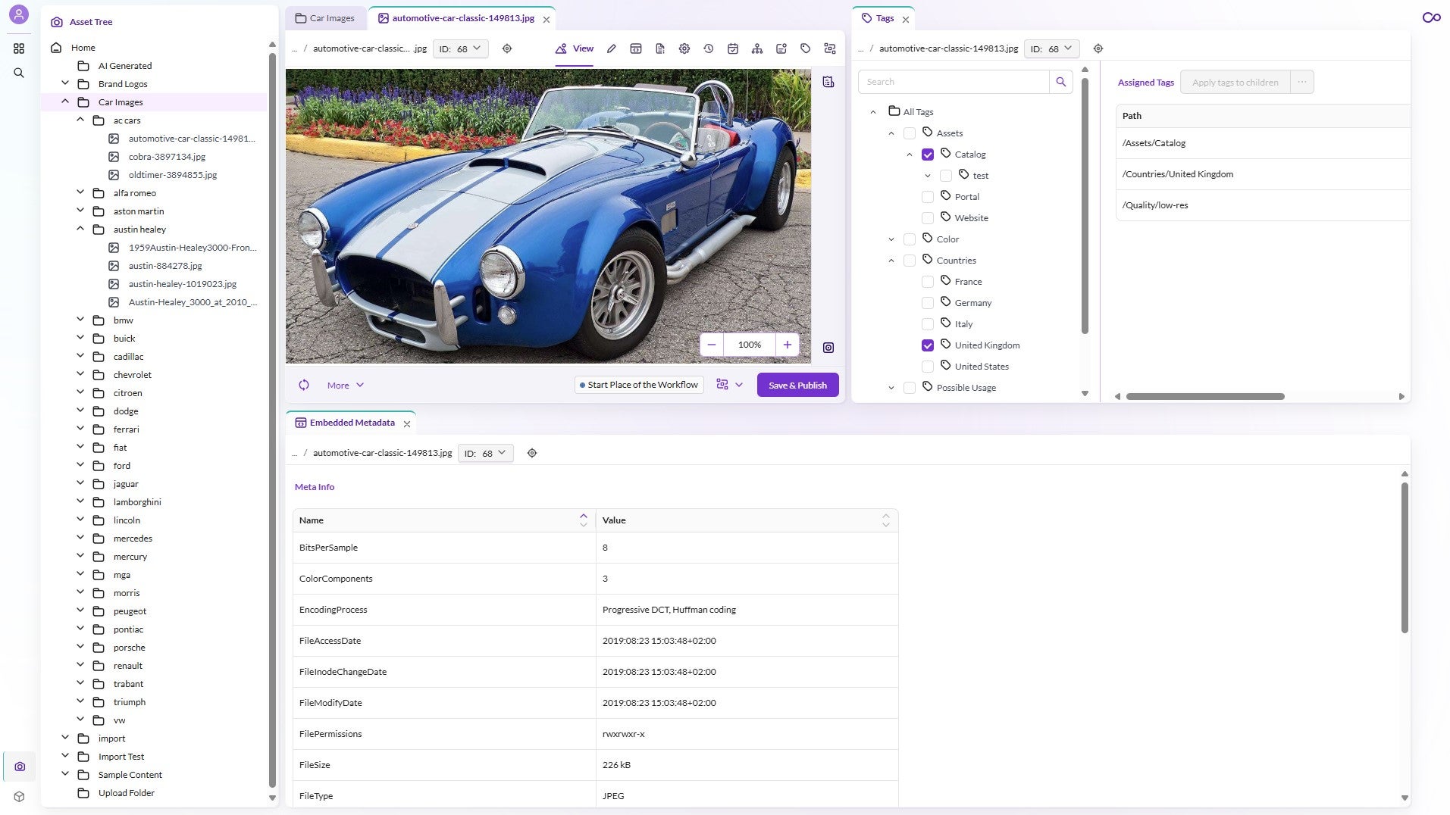Expand the Color tag group
Viewport: 1450px width, 815px height.
(891, 239)
